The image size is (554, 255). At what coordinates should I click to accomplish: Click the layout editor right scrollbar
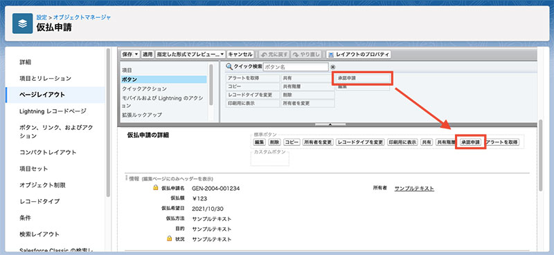pyautogui.click(x=541, y=155)
